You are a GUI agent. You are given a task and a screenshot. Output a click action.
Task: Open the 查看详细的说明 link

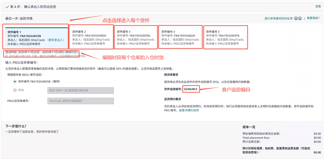(x=189, y=110)
